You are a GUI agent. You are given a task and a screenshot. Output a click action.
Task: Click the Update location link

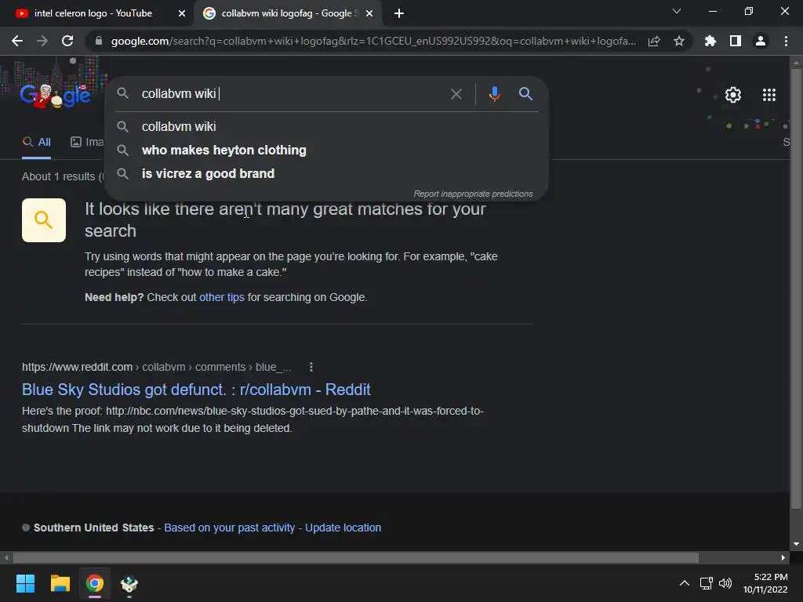pos(343,528)
